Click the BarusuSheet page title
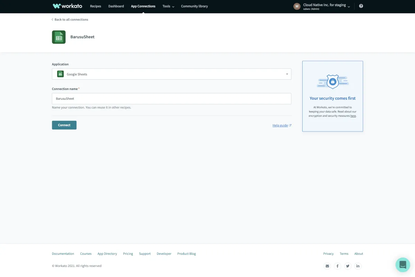 [x=82, y=37]
